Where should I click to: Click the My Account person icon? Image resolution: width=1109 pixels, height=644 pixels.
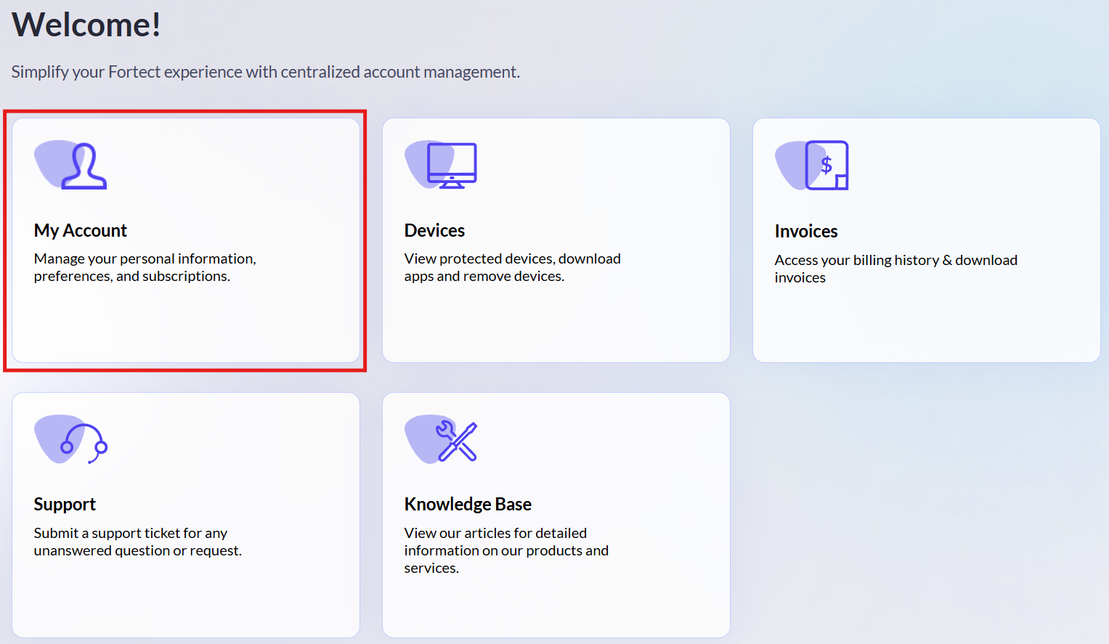[70, 166]
